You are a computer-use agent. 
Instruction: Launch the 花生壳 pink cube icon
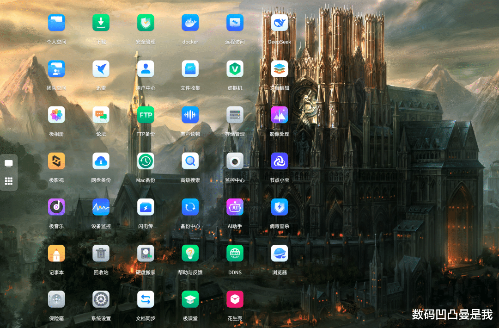235,299
